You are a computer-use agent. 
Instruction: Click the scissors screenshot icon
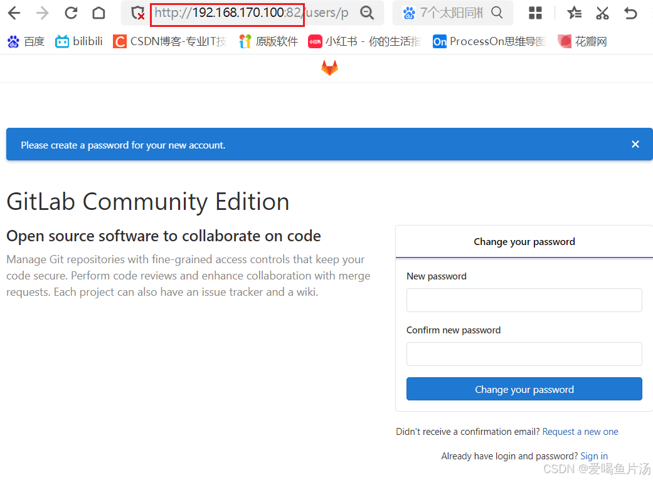click(602, 13)
